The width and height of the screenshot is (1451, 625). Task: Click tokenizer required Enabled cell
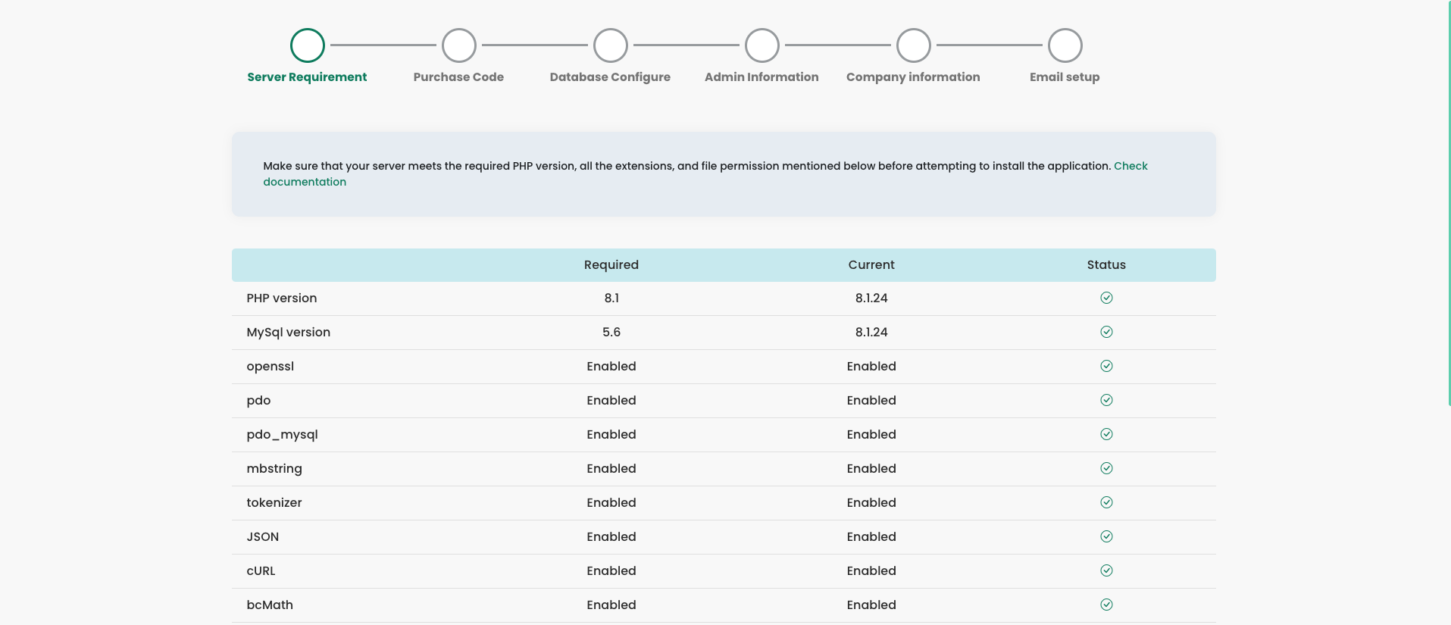coord(611,503)
